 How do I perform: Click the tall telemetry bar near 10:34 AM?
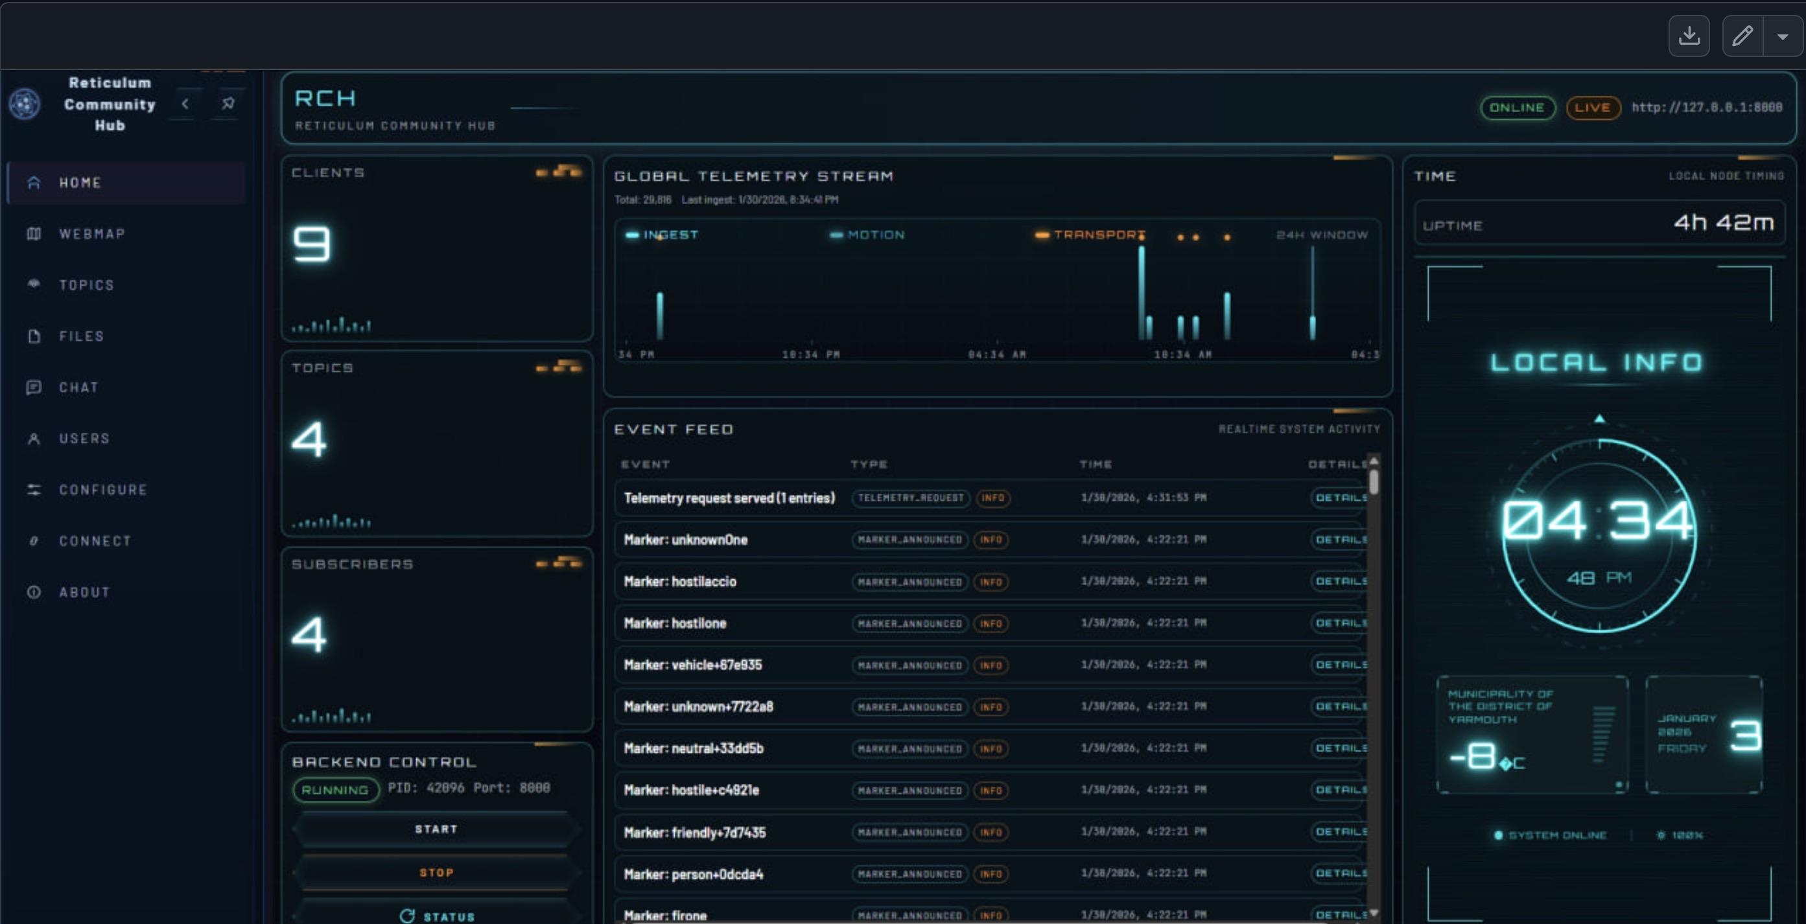click(1142, 294)
